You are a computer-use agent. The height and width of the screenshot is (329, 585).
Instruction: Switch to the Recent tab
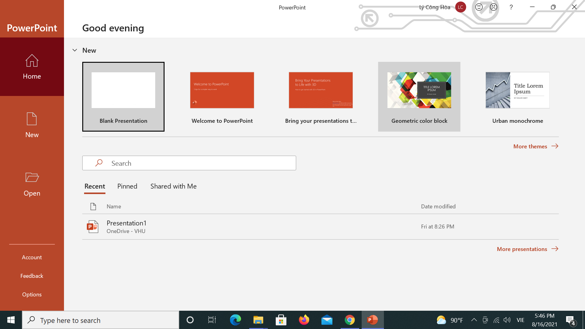coord(95,186)
